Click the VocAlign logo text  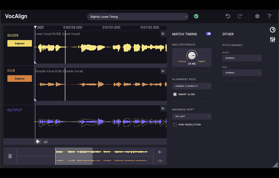tap(16, 16)
